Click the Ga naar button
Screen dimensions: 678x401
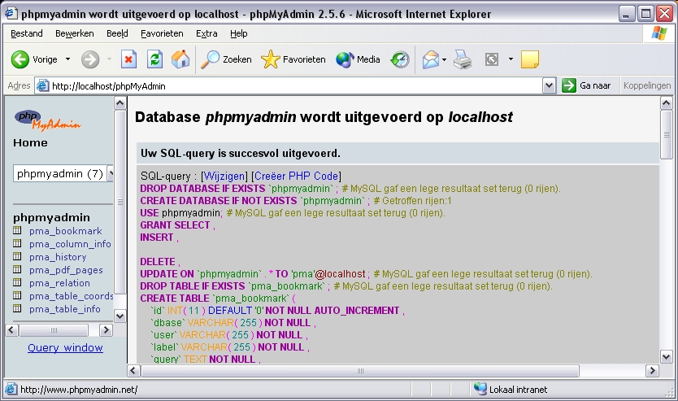pos(586,85)
